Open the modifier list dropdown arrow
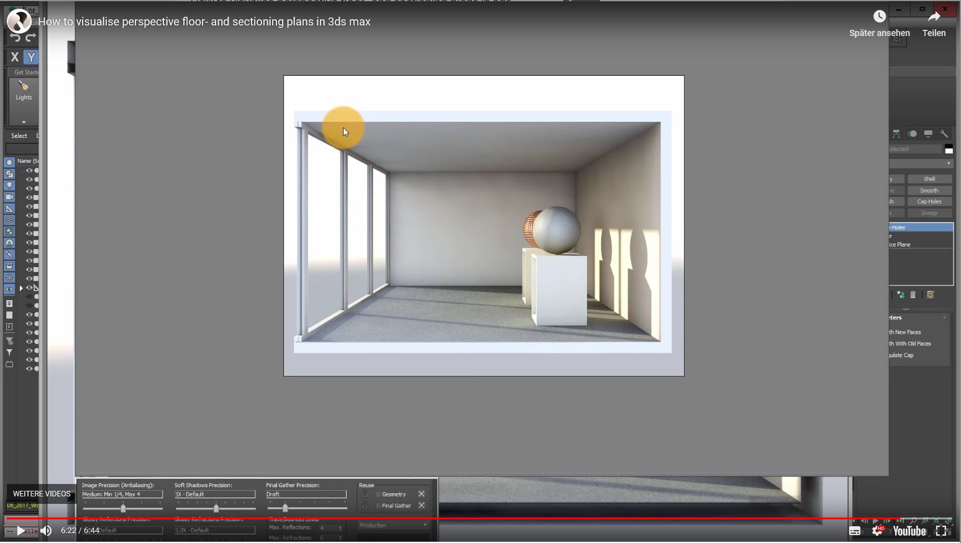Screen dimensions: 961x543 click(x=949, y=163)
